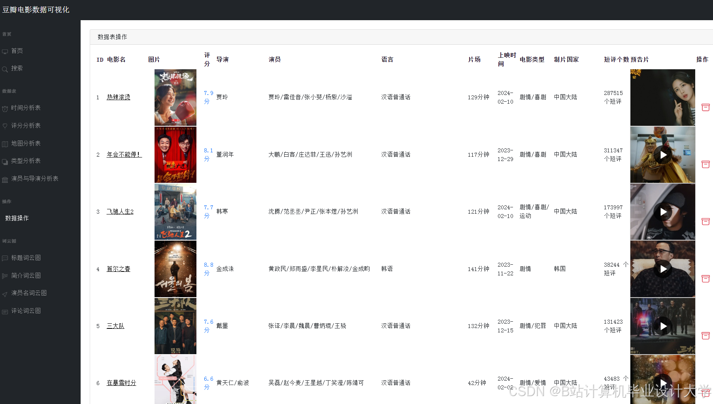Screen dimensions: 713x404
Task: Click the 数据表操作 panel heading
Action: pyautogui.click(x=112, y=37)
